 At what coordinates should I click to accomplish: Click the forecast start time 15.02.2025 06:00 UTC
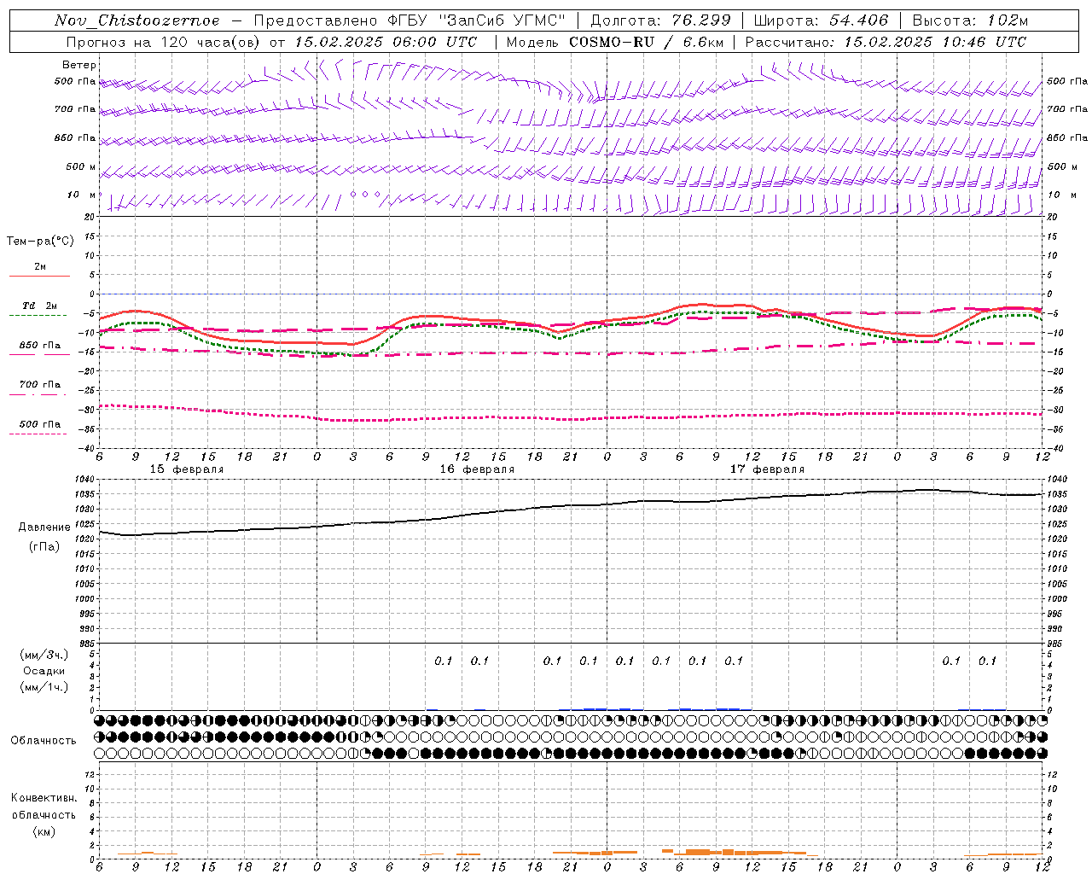pyautogui.click(x=386, y=42)
